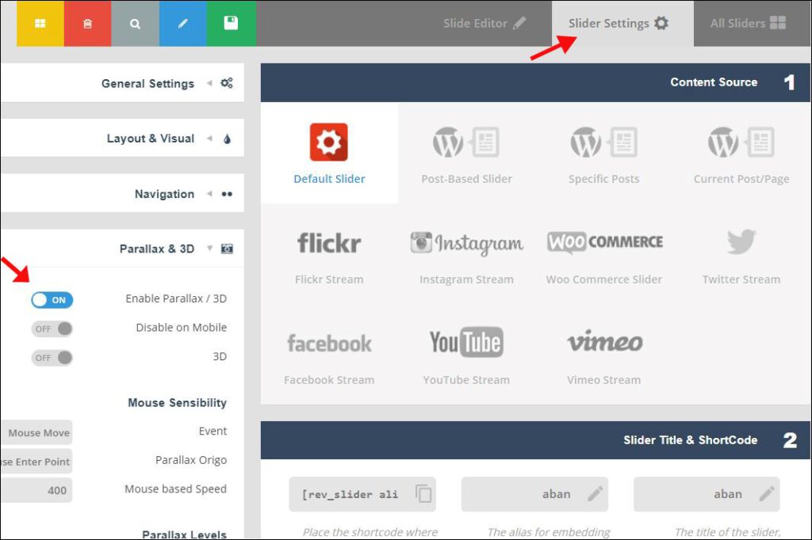
Task: Click the hint 'The alias for embedding'
Action: (x=549, y=532)
